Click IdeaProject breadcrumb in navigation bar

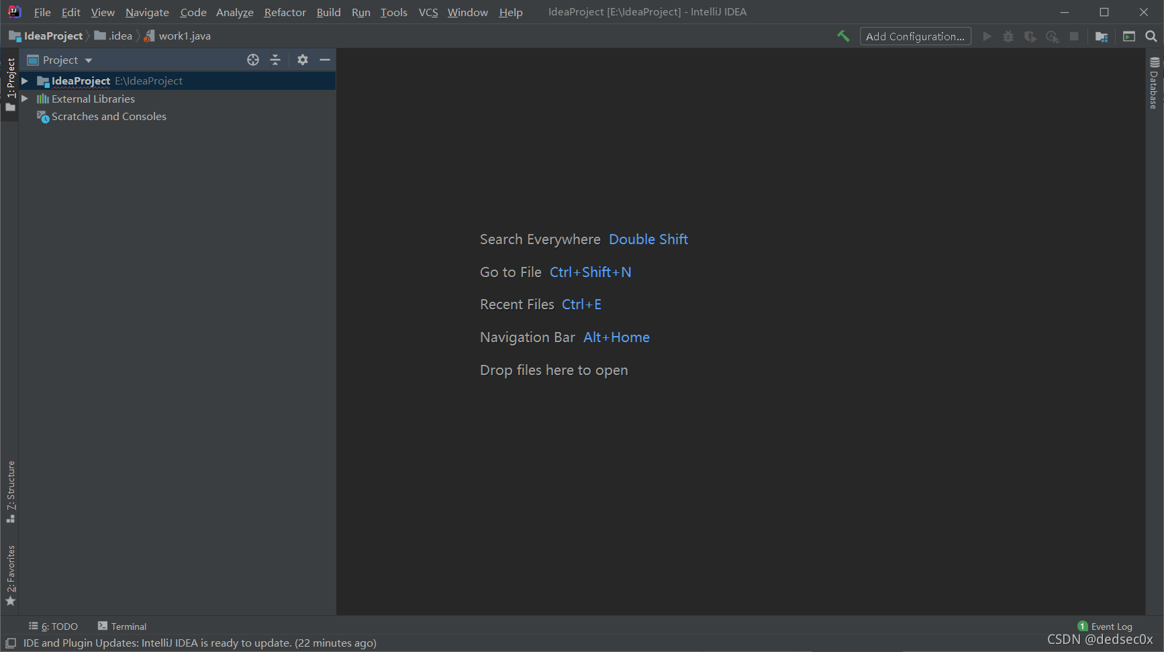pos(46,36)
